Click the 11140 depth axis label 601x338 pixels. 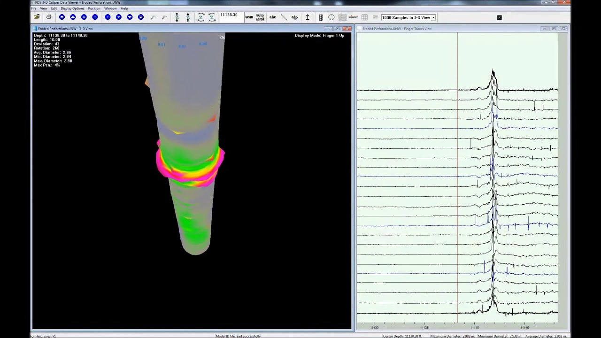coord(475,328)
